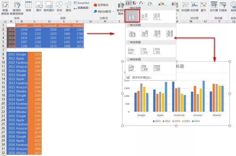
Task: Click the Amazon axis label in chart
Action: pos(198,115)
